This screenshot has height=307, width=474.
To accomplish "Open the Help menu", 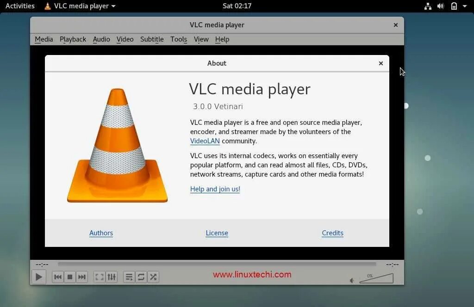I will coord(222,39).
